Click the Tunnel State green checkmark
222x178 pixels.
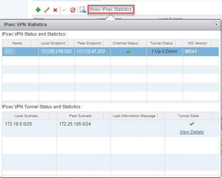(191, 124)
